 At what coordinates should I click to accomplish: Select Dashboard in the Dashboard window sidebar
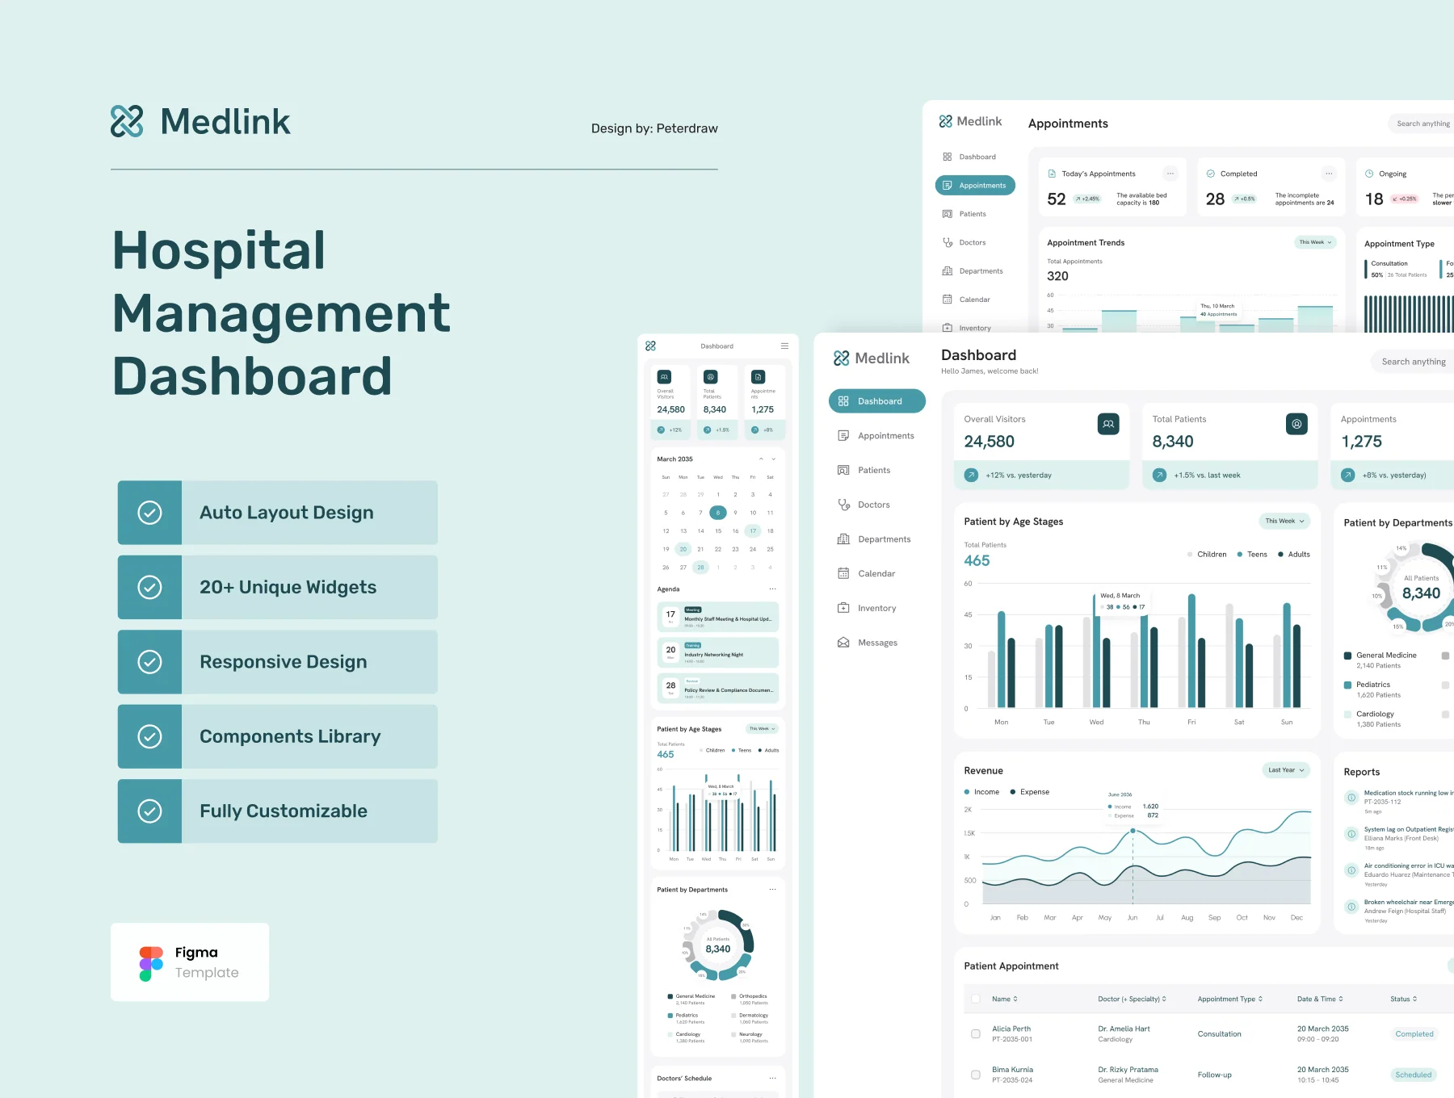pyautogui.click(x=877, y=401)
